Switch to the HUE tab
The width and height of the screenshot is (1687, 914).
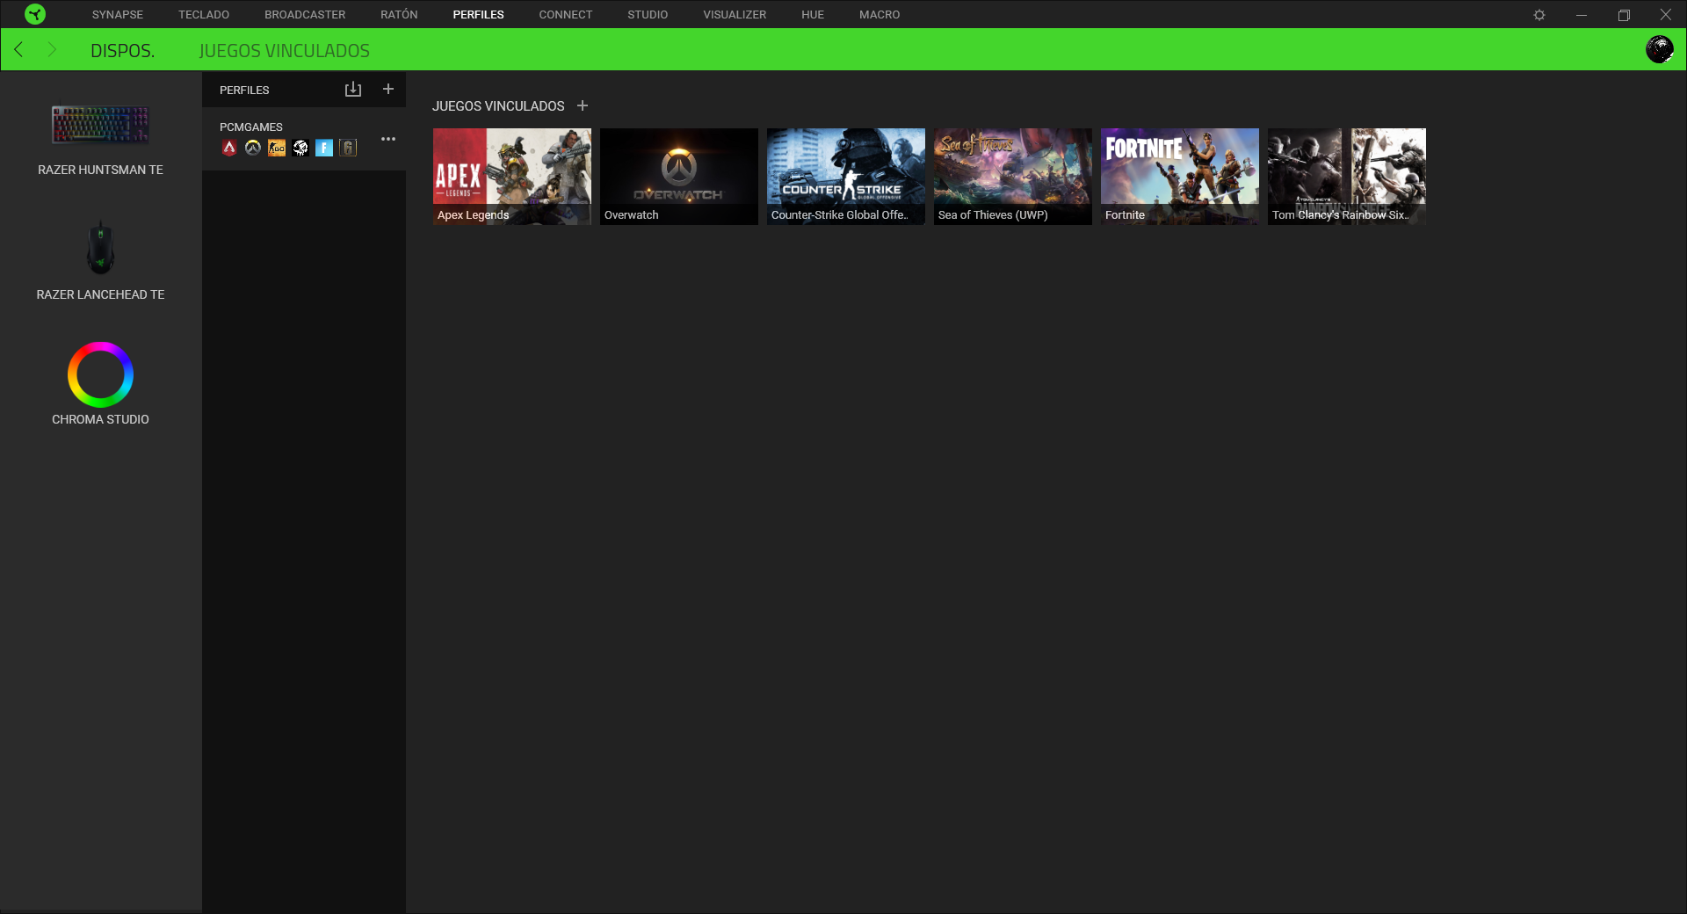pyautogui.click(x=813, y=15)
